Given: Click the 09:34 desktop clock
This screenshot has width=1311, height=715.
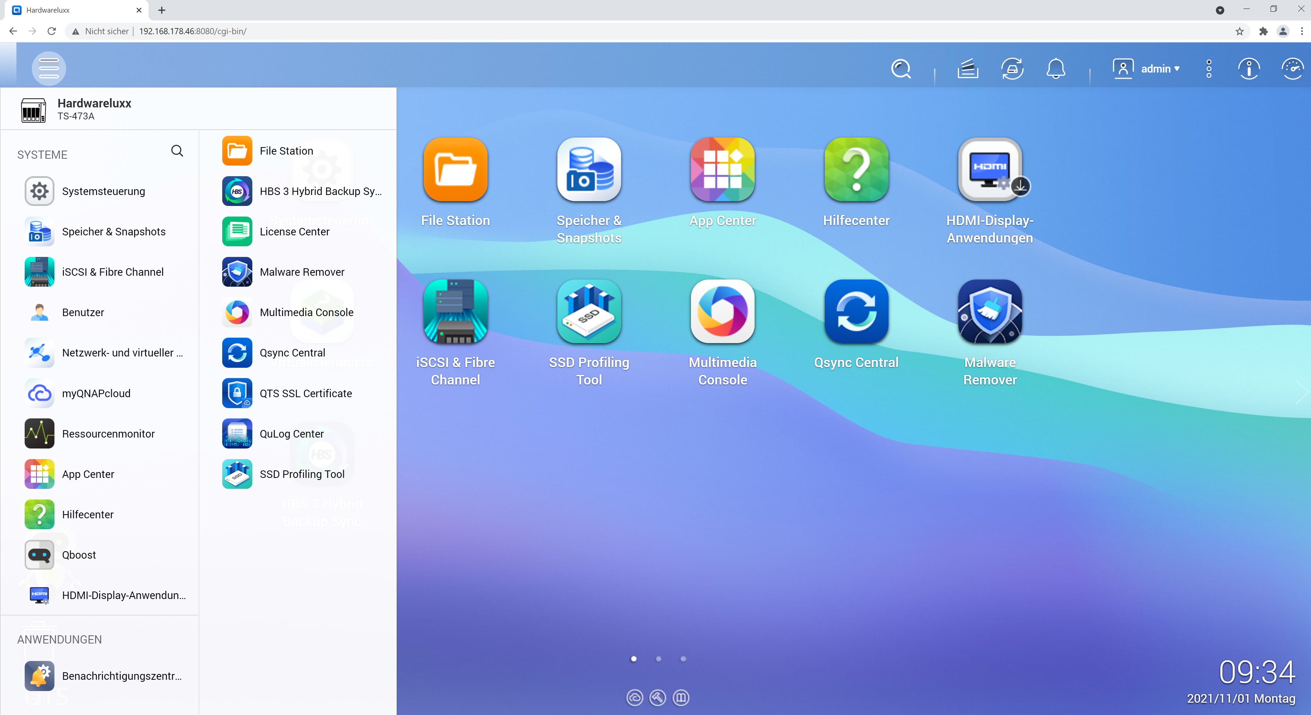Looking at the screenshot, I should [1257, 672].
